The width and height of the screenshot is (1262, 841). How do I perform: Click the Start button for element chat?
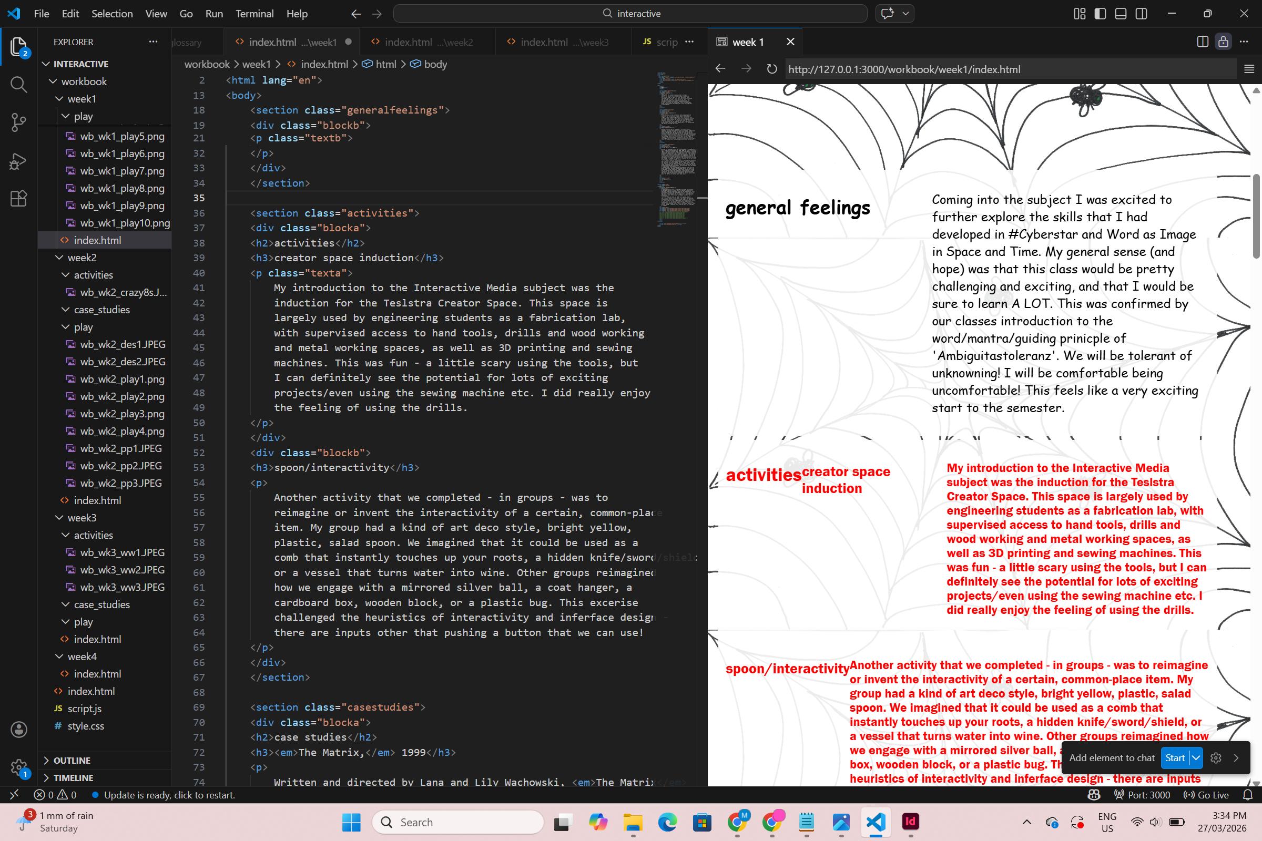[1175, 758]
